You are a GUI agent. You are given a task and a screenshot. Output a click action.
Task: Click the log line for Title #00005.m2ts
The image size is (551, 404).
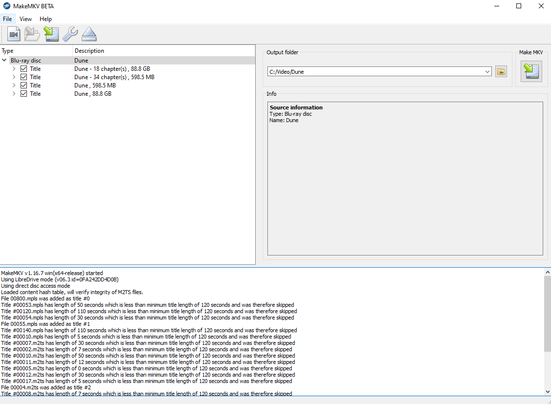coord(147,368)
